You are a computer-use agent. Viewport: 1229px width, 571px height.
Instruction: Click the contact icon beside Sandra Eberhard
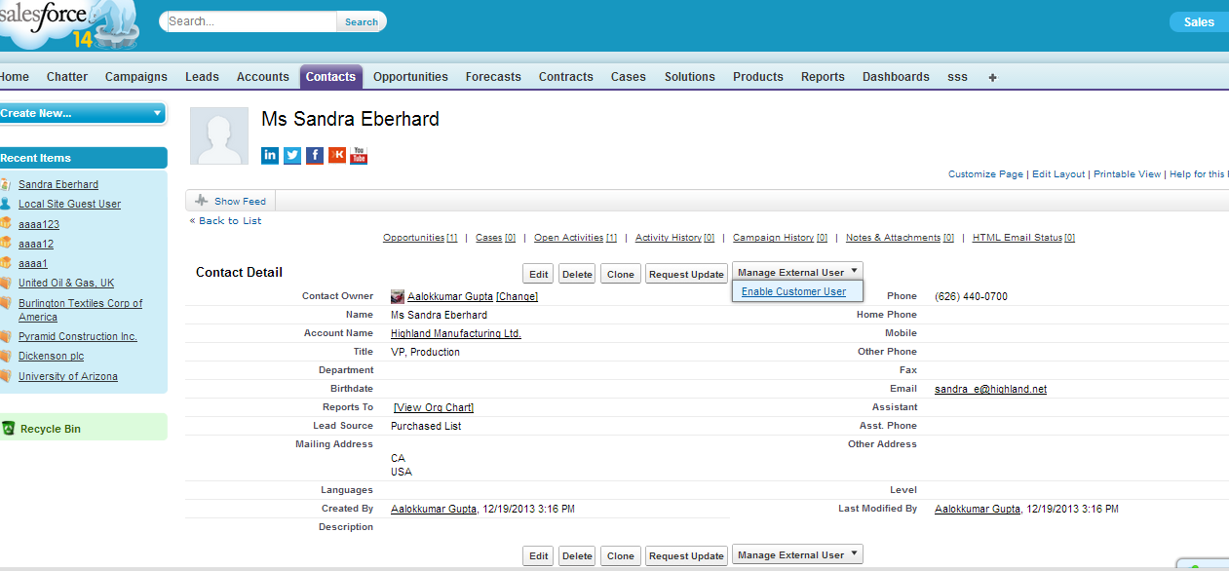[x=6, y=184]
